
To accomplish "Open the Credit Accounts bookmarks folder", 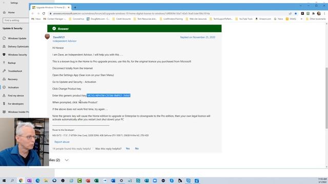I will pos(121,19).
